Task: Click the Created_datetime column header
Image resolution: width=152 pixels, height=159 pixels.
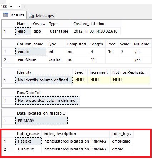Action: click(x=96, y=24)
